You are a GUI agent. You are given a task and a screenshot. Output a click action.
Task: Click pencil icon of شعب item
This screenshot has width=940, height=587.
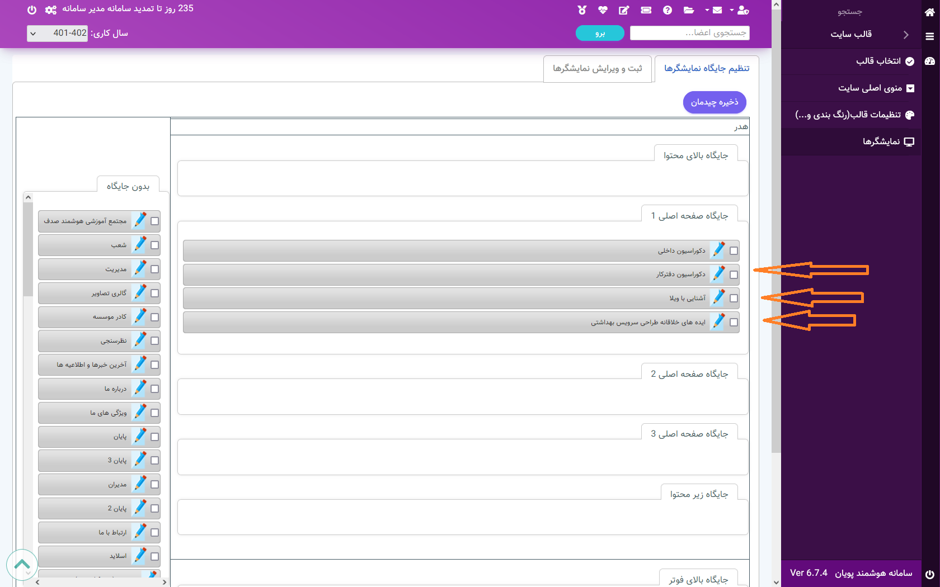point(139,245)
